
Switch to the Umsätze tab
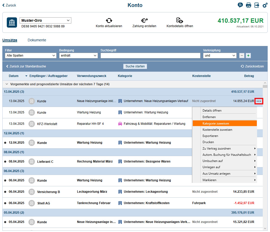point(10,40)
